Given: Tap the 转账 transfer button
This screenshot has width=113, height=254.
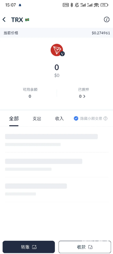Looking at the screenshot, I should pos(29,247).
